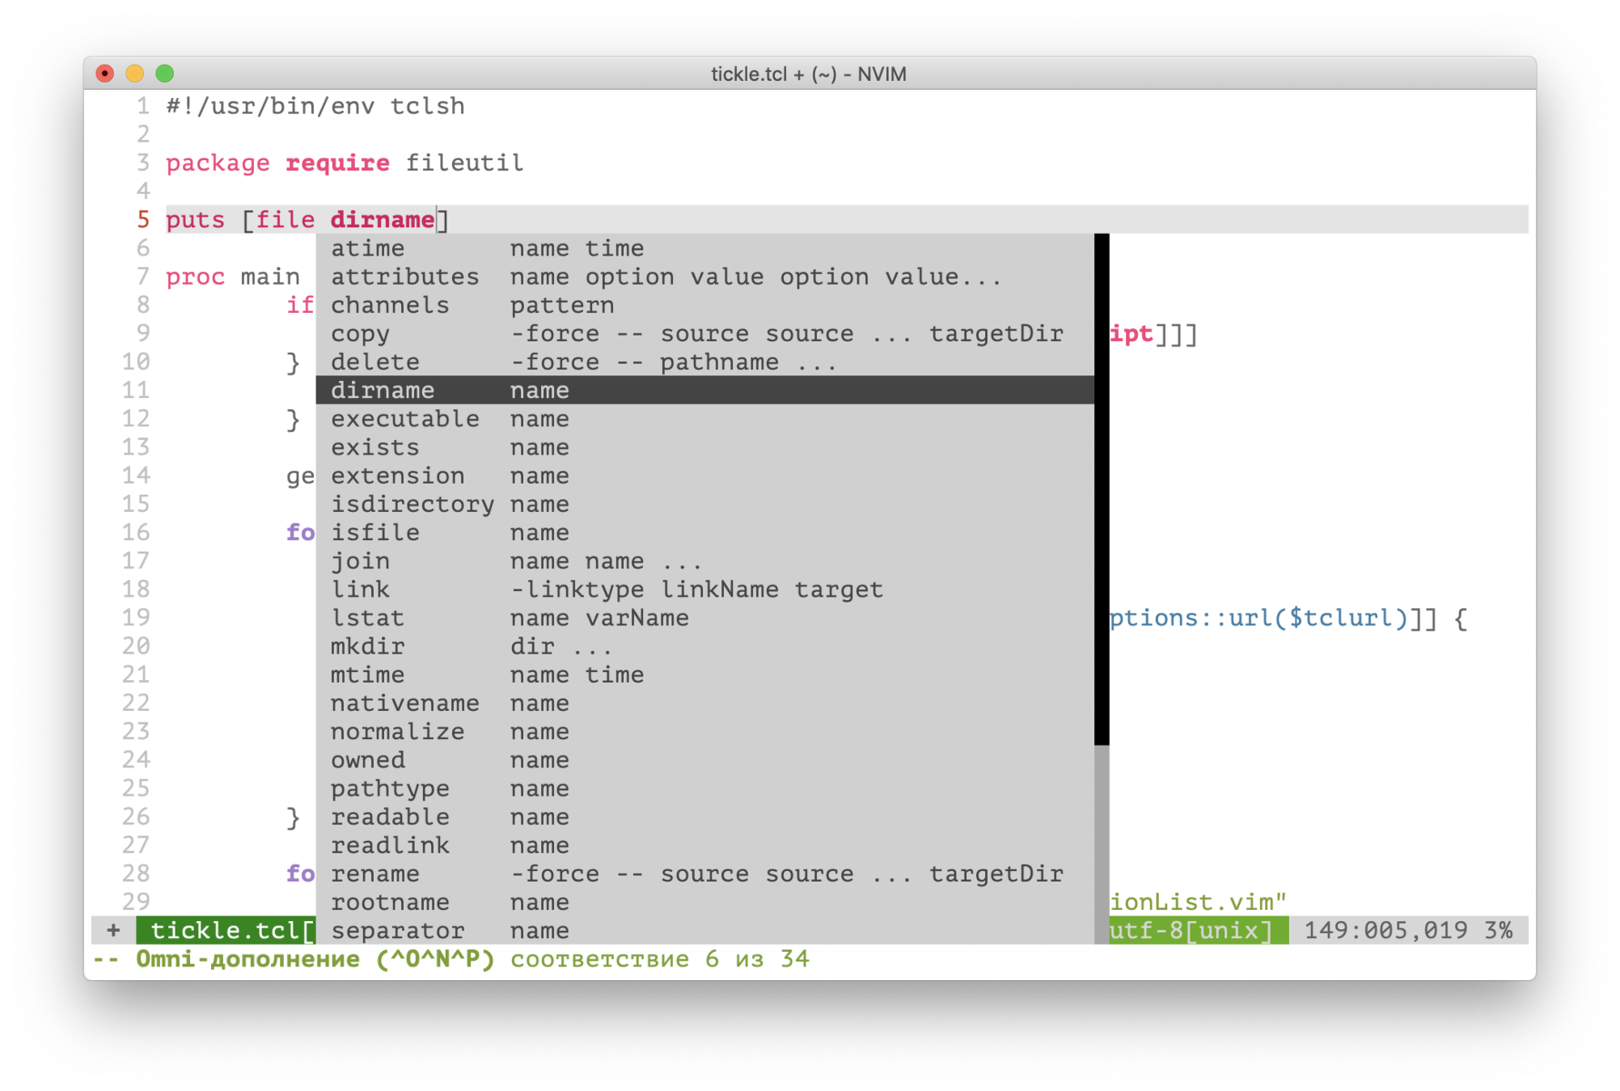
Task: Choose rootname from the completion popup
Action: [705, 902]
